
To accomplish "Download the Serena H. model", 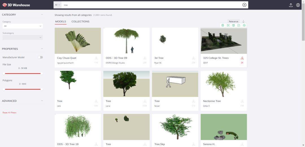I will [242, 144].
